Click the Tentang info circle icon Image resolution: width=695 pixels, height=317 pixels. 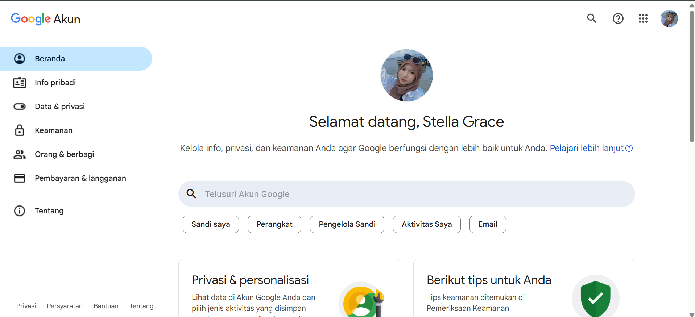20,211
